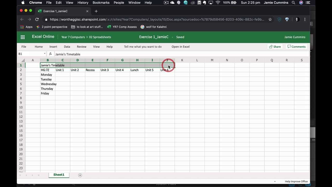Click the Wi-Fi icon in menu bar

[x=218, y=3]
